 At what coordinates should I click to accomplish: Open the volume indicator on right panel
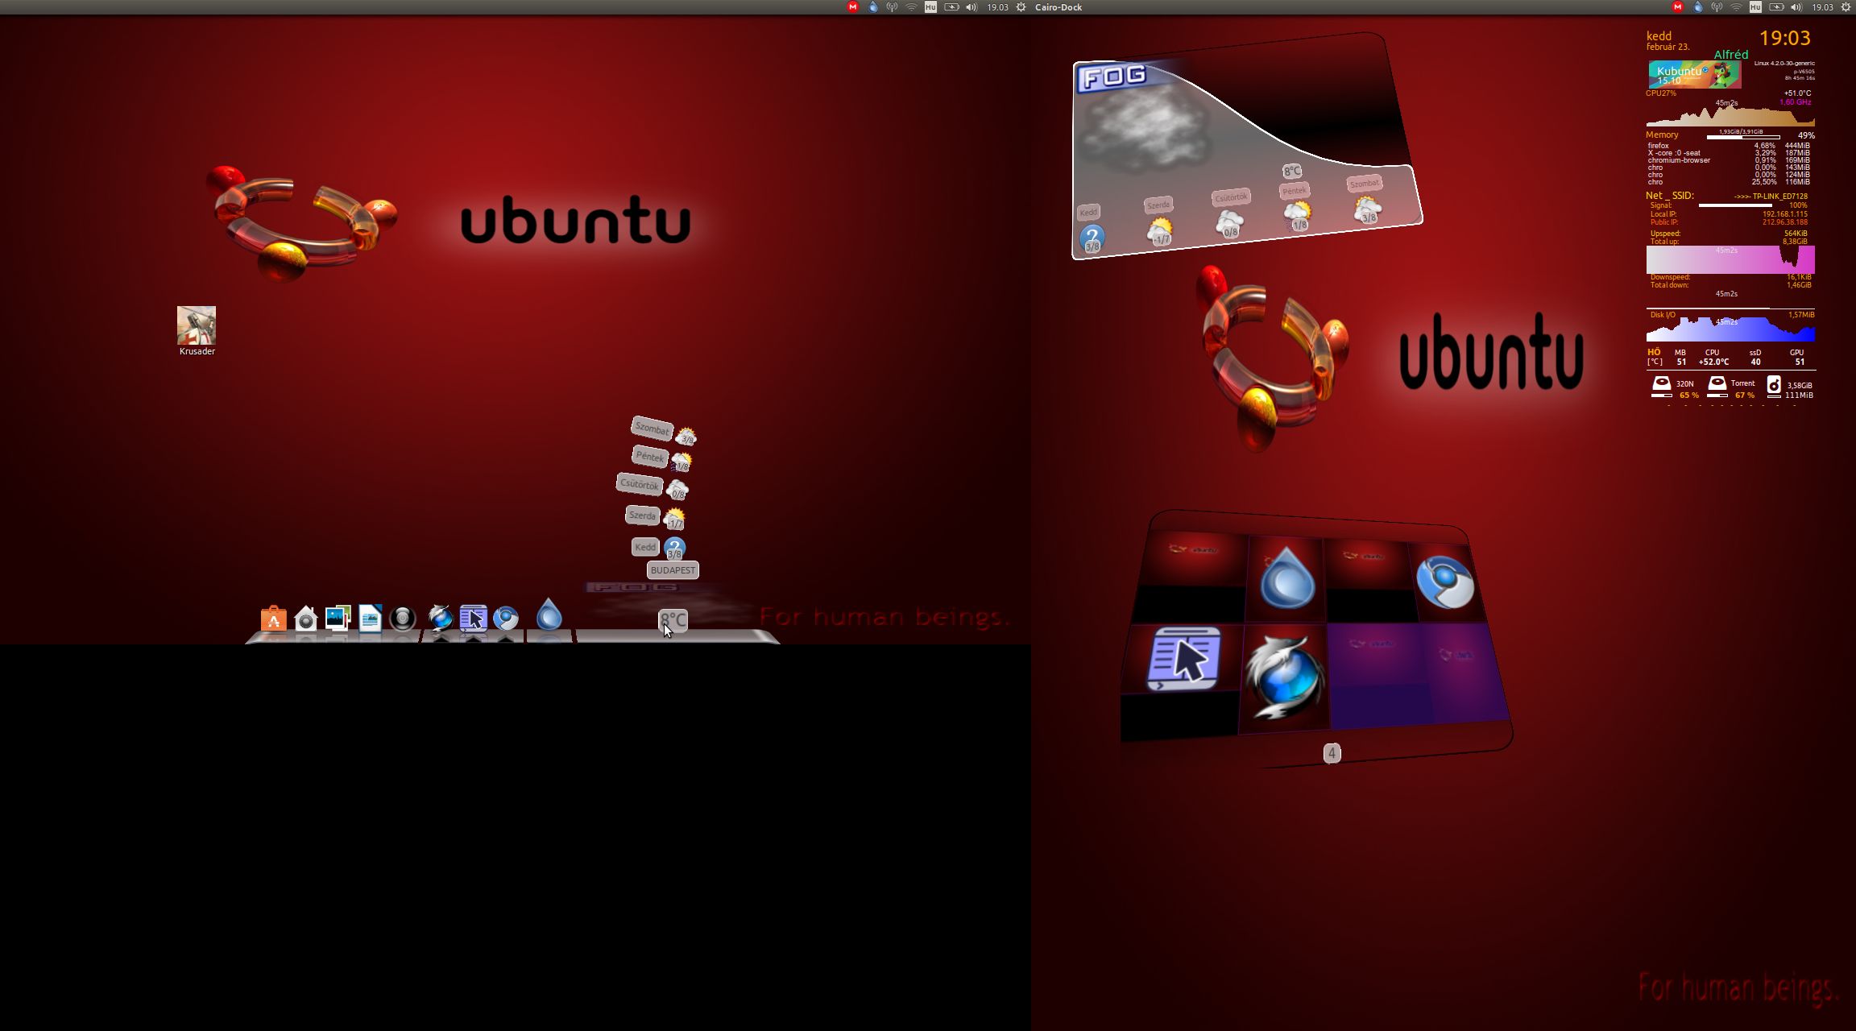click(x=1796, y=7)
